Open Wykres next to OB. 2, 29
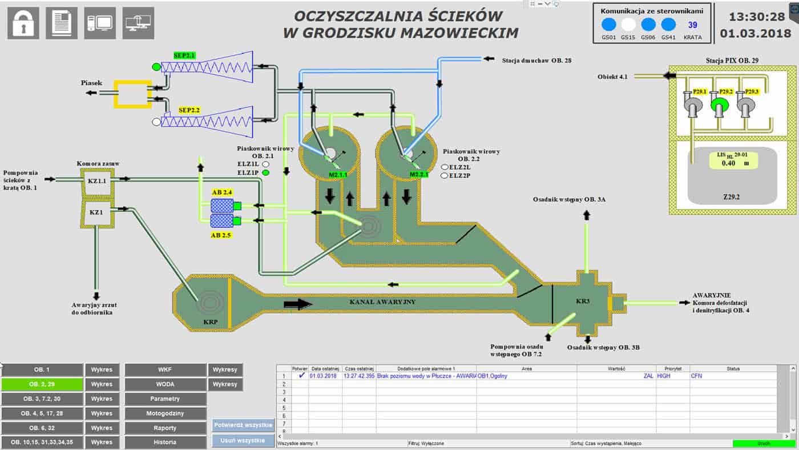This screenshot has width=799, height=450. pyautogui.click(x=102, y=384)
